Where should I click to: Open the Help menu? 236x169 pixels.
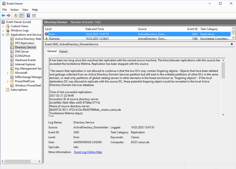click(35, 9)
